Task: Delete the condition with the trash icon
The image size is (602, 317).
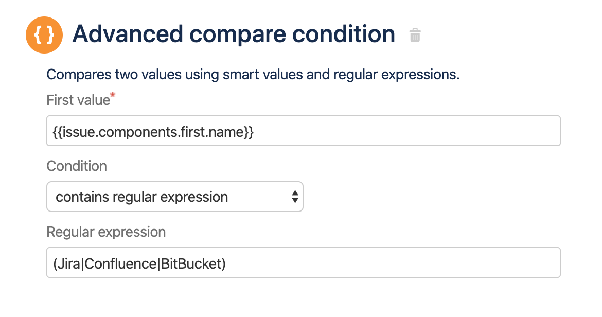Action: tap(415, 36)
